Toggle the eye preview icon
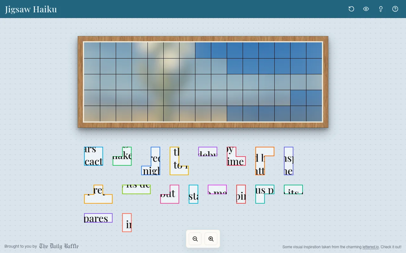The height and width of the screenshot is (253, 406). coord(366,9)
